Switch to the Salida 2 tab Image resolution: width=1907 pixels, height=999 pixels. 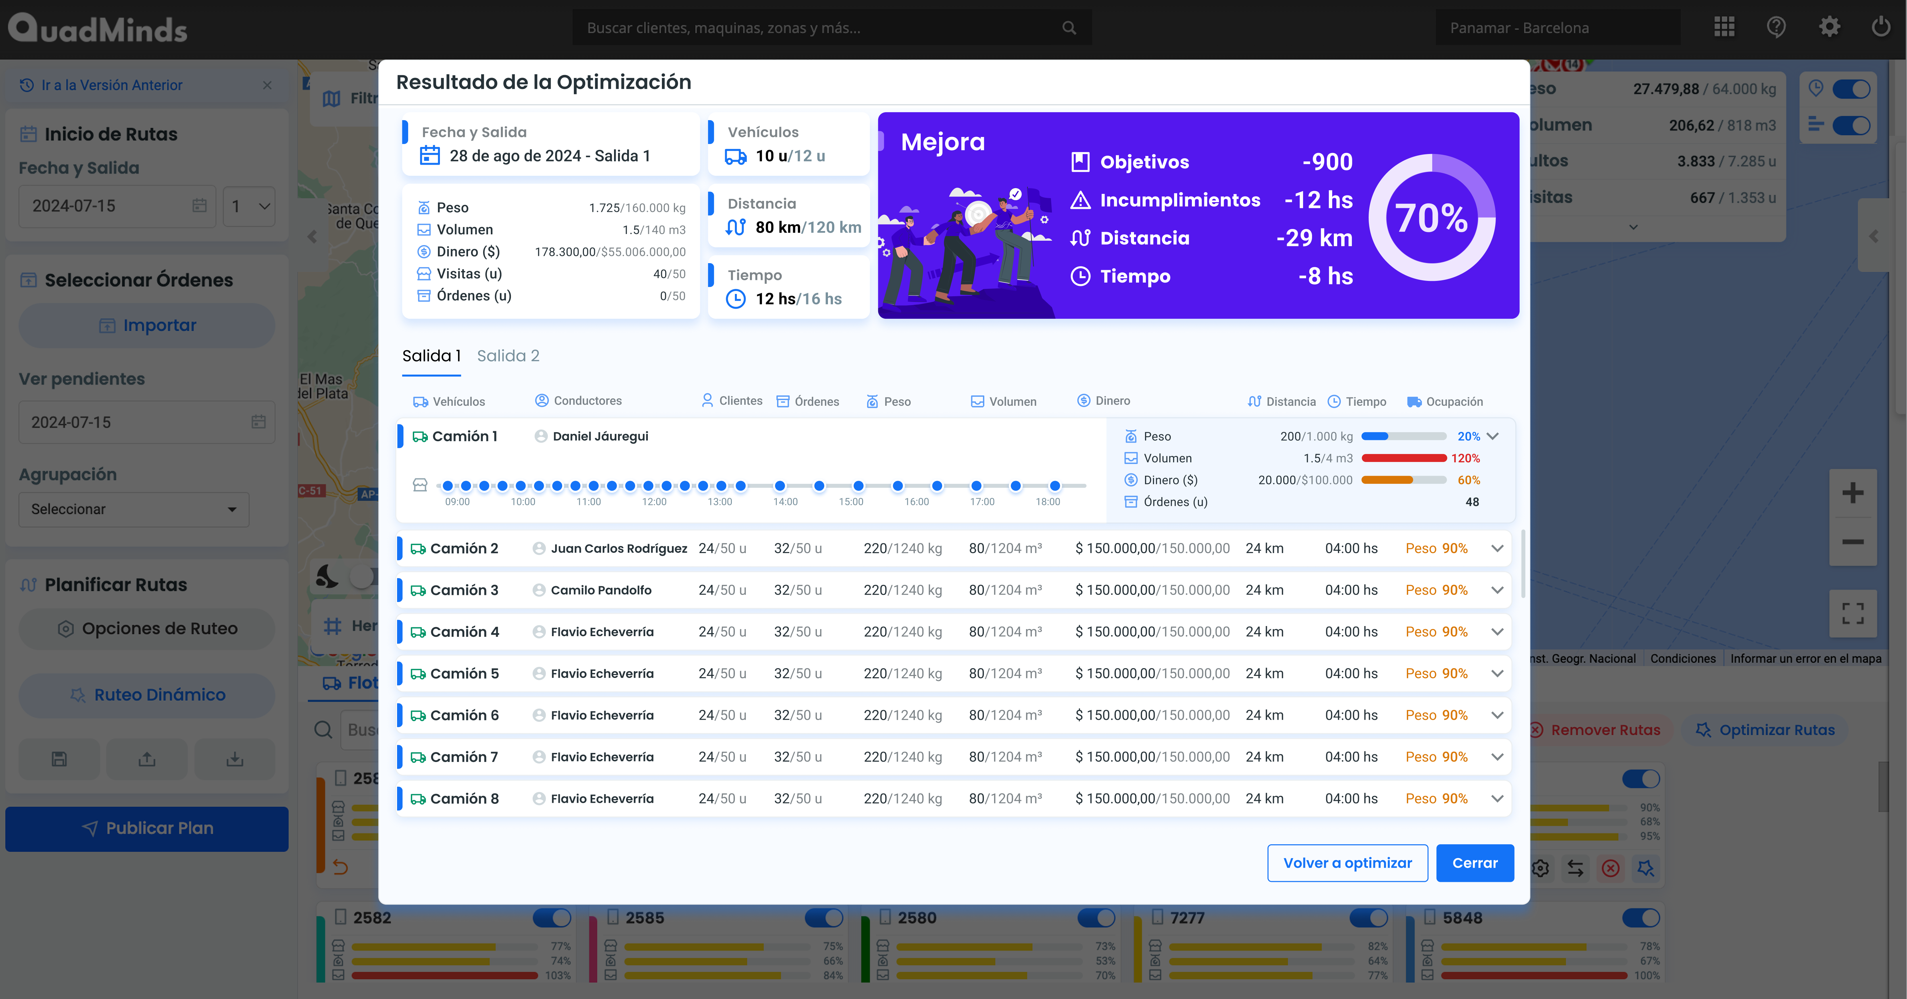(x=508, y=356)
